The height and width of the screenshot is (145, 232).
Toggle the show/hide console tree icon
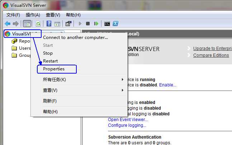pos(27,24)
